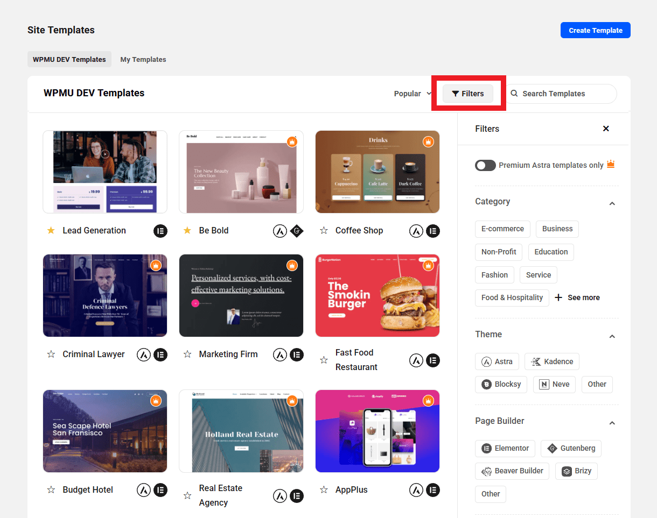This screenshot has height=518, width=657.
Task: Favorite the Criminal Lawyer template star
Action: pyautogui.click(x=51, y=354)
